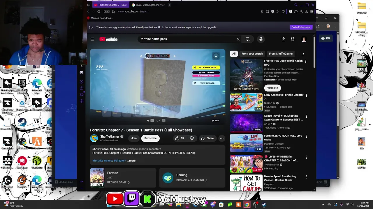Select the All filter chip
373x209 pixels.
[234, 54]
